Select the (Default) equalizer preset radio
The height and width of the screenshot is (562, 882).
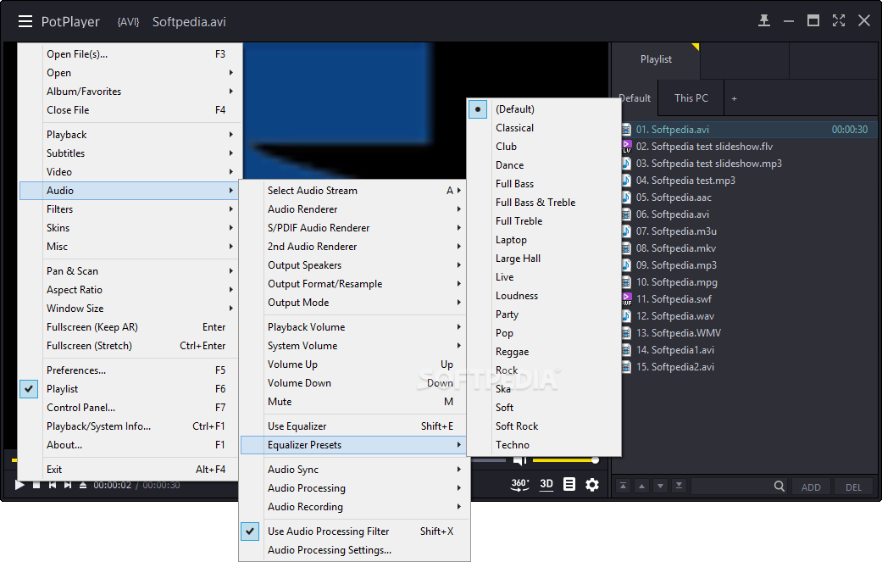tap(478, 109)
